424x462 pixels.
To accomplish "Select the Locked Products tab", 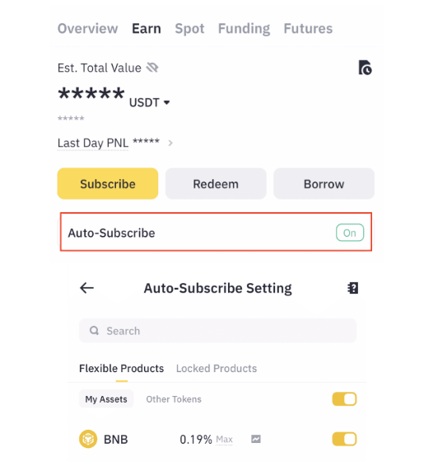I will 217,368.
